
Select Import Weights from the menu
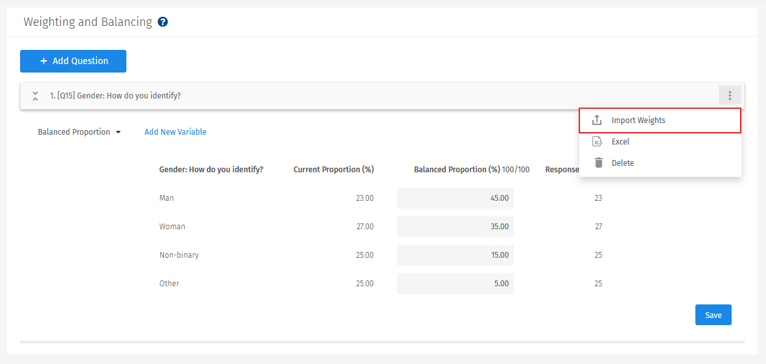(x=638, y=120)
